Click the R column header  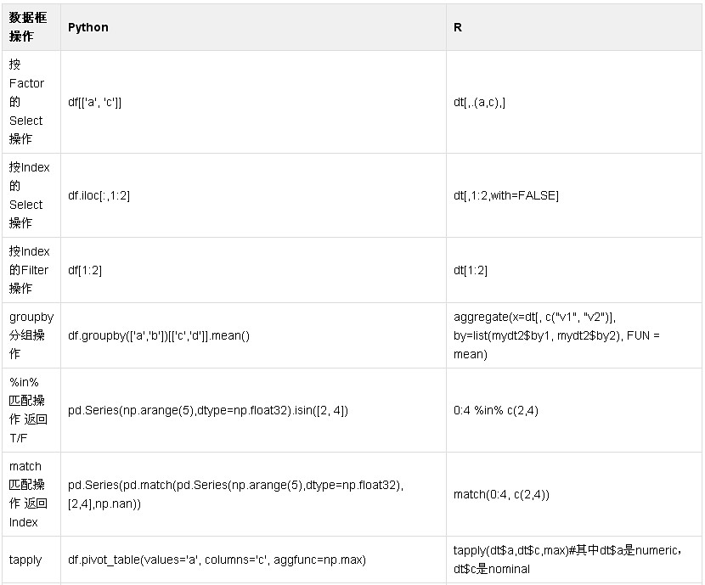458,27
